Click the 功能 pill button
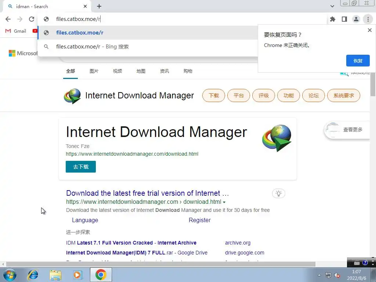 [289, 95]
